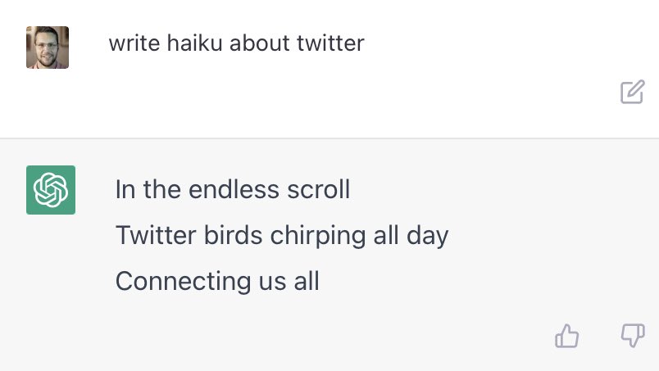Click the capitalized 'Twitter' in the response

pos(156,234)
